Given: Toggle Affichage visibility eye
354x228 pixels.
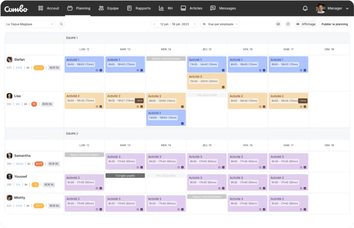Looking at the screenshot, I should coord(299,24).
